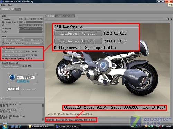The width and height of the screenshot is (173, 129).
Task: Click Show Desktop quick launch icon
Action: click(12, 126)
